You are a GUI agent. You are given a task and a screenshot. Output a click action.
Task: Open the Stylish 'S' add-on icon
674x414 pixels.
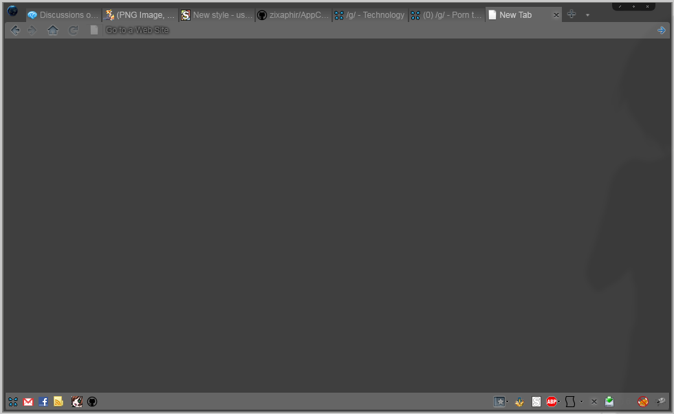(x=536, y=402)
